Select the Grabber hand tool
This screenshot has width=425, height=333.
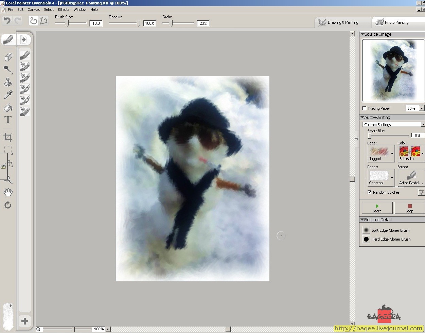(x=8, y=192)
